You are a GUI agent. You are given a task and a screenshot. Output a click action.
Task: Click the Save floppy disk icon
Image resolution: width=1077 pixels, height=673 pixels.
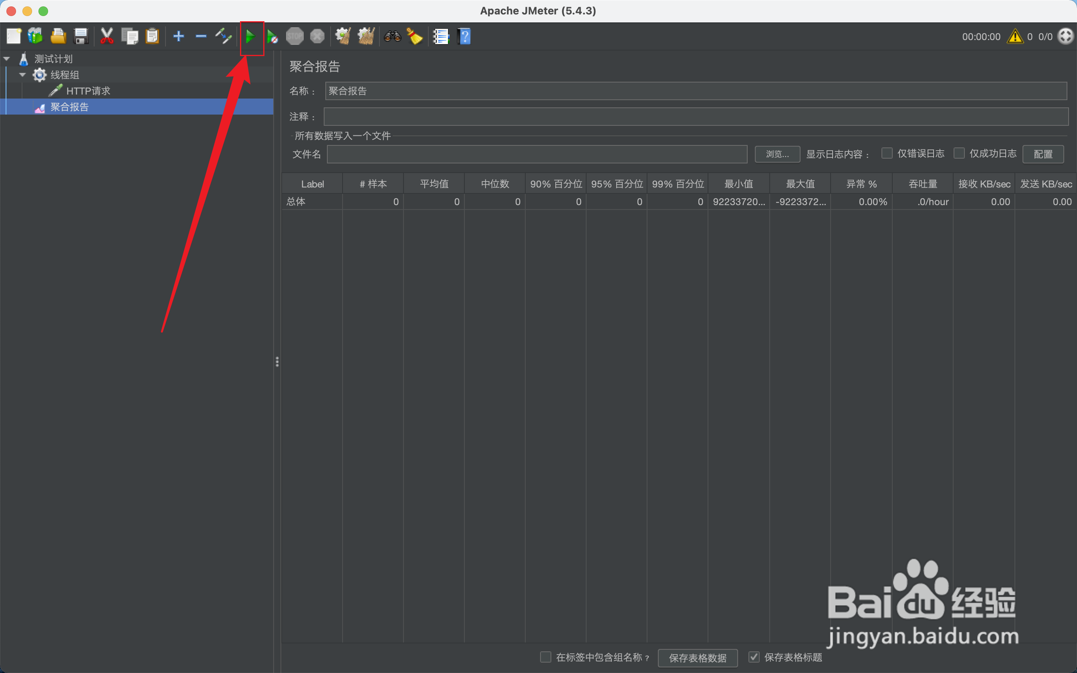[x=81, y=36]
